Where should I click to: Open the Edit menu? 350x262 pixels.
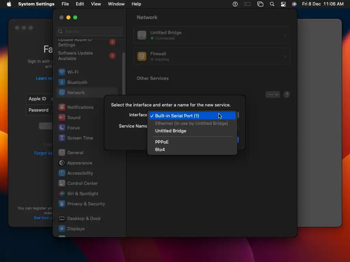click(80, 4)
